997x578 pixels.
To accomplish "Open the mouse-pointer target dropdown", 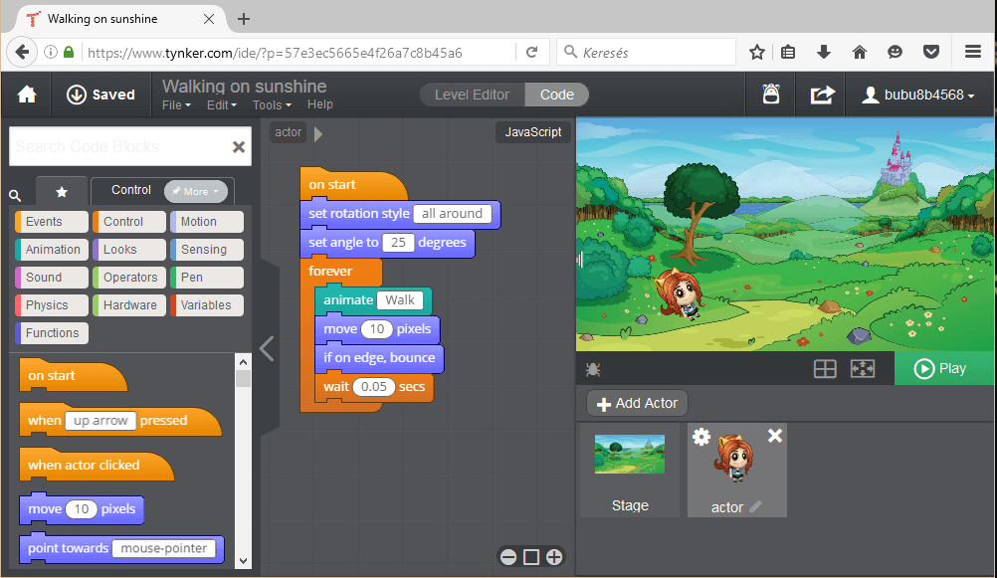I will coord(163,548).
